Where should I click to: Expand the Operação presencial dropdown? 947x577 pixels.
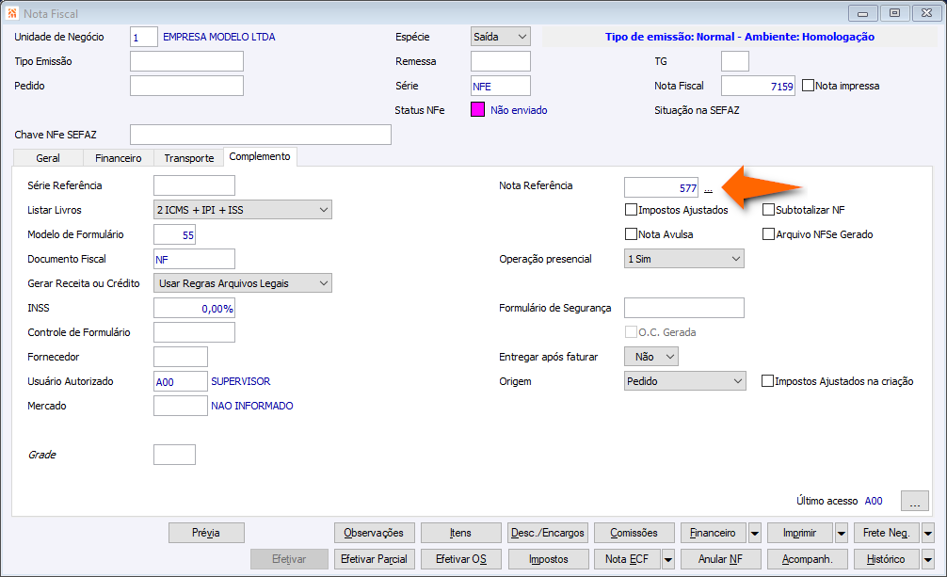coord(683,259)
